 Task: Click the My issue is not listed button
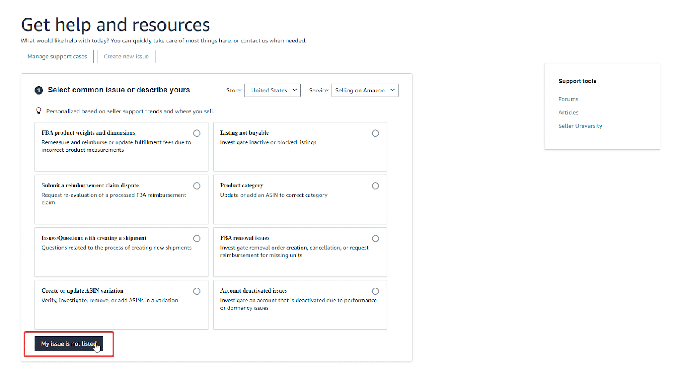(69, 344)
